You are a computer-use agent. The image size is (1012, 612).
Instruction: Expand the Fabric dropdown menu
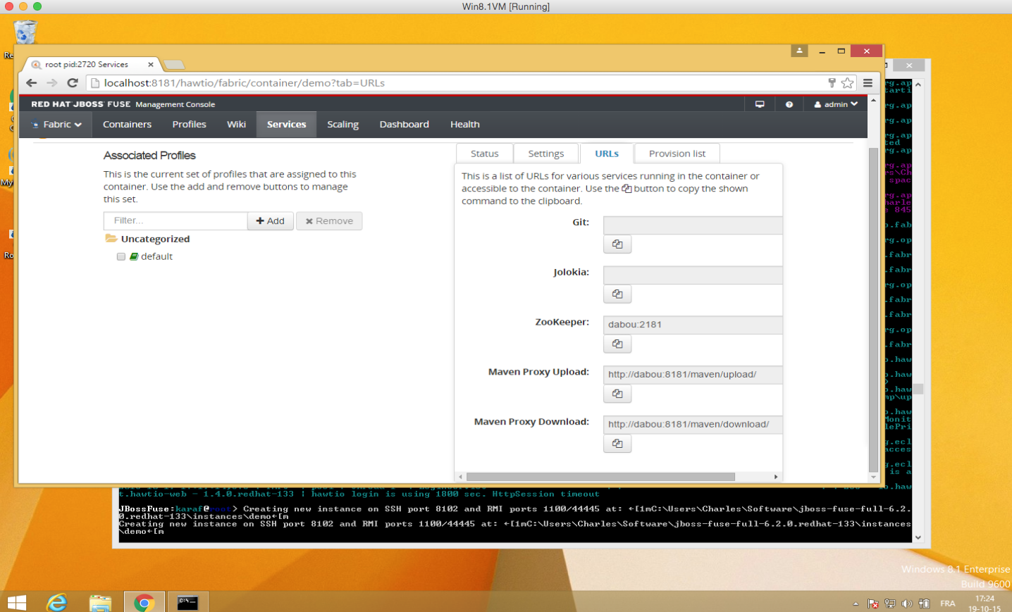click(x=57, y=125)
